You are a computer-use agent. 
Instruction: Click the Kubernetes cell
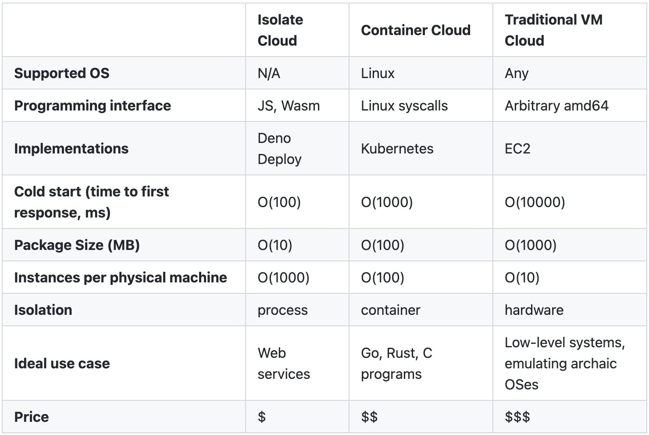(397, 149)
